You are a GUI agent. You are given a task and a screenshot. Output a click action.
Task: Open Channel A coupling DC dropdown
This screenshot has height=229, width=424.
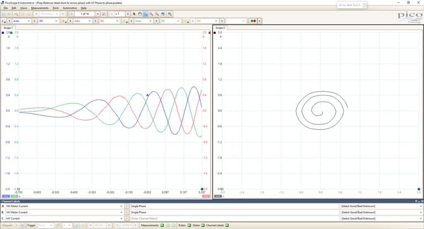(x=48, y=21)
